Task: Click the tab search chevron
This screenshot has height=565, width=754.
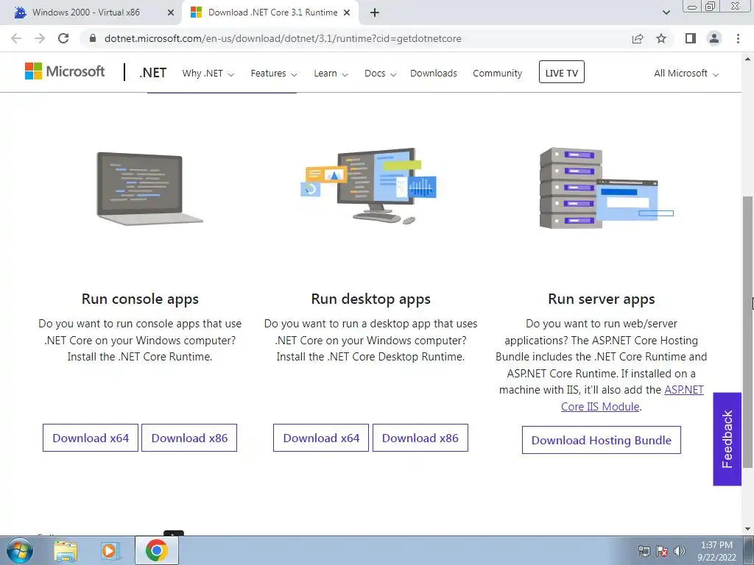Action: point(666,13)
